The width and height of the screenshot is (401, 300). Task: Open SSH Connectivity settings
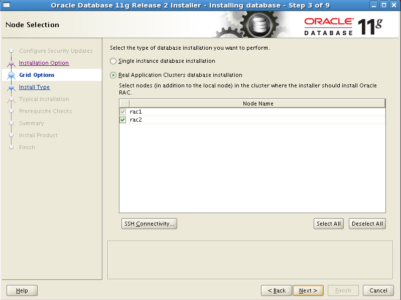pyautogui.click(x=149, y=224)
